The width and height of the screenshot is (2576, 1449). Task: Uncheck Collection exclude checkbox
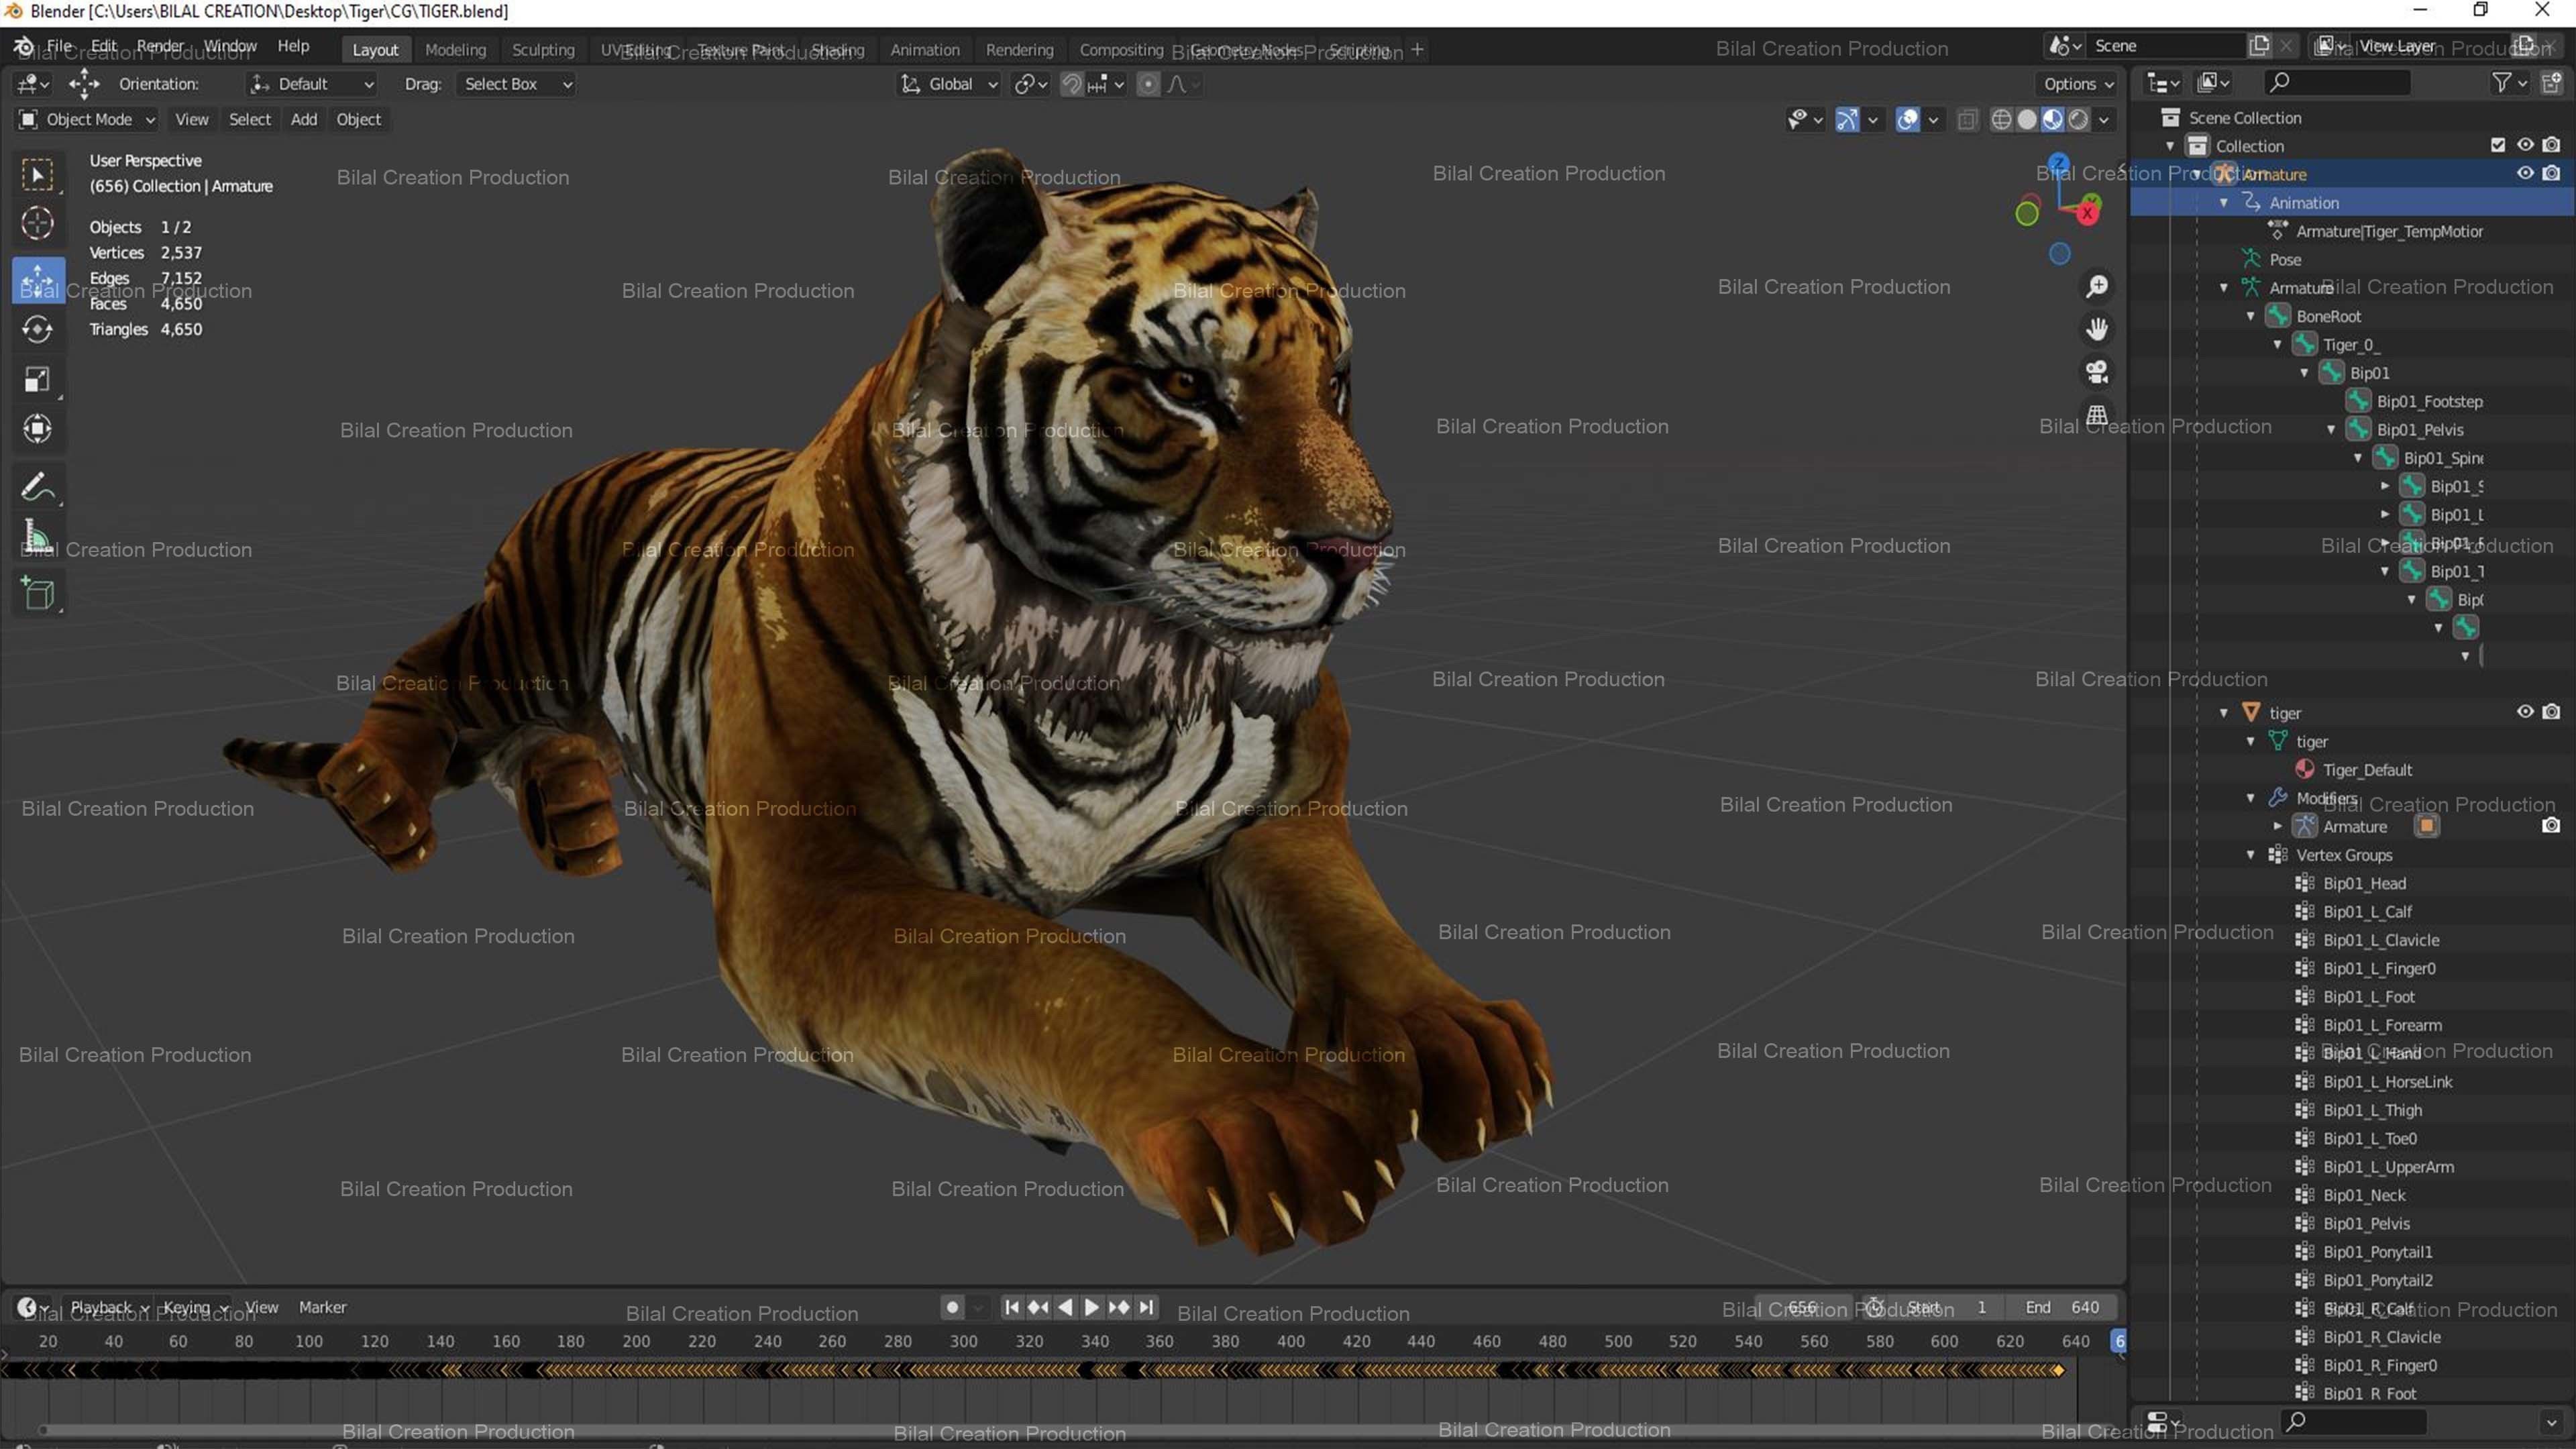2498,145
